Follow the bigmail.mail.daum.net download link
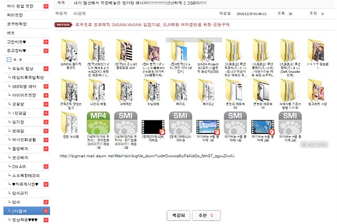The width and height of the screenshot is (337, 224). point(147,156)
